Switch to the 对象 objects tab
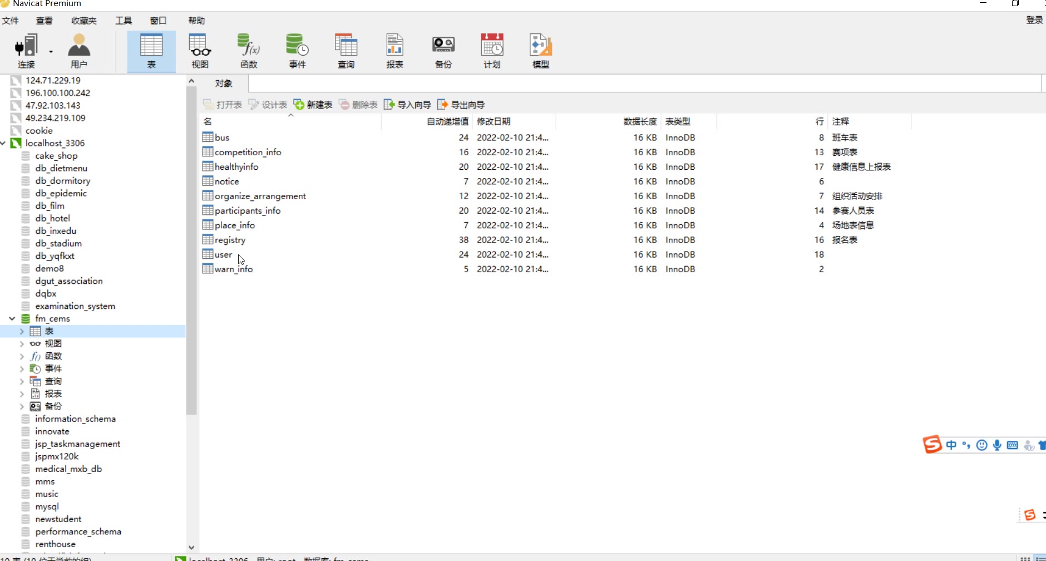The width and height of the screenshot is (1046, 561). tap(224, 83)
